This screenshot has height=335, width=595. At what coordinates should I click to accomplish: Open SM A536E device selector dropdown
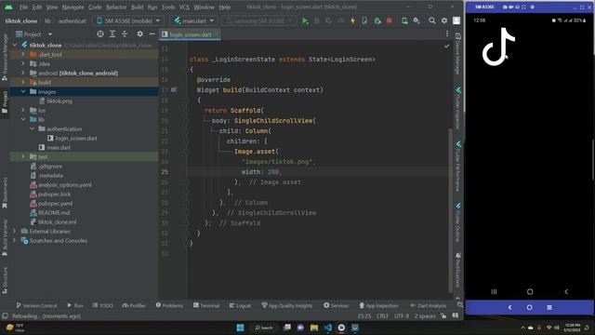tap(128, 20)
